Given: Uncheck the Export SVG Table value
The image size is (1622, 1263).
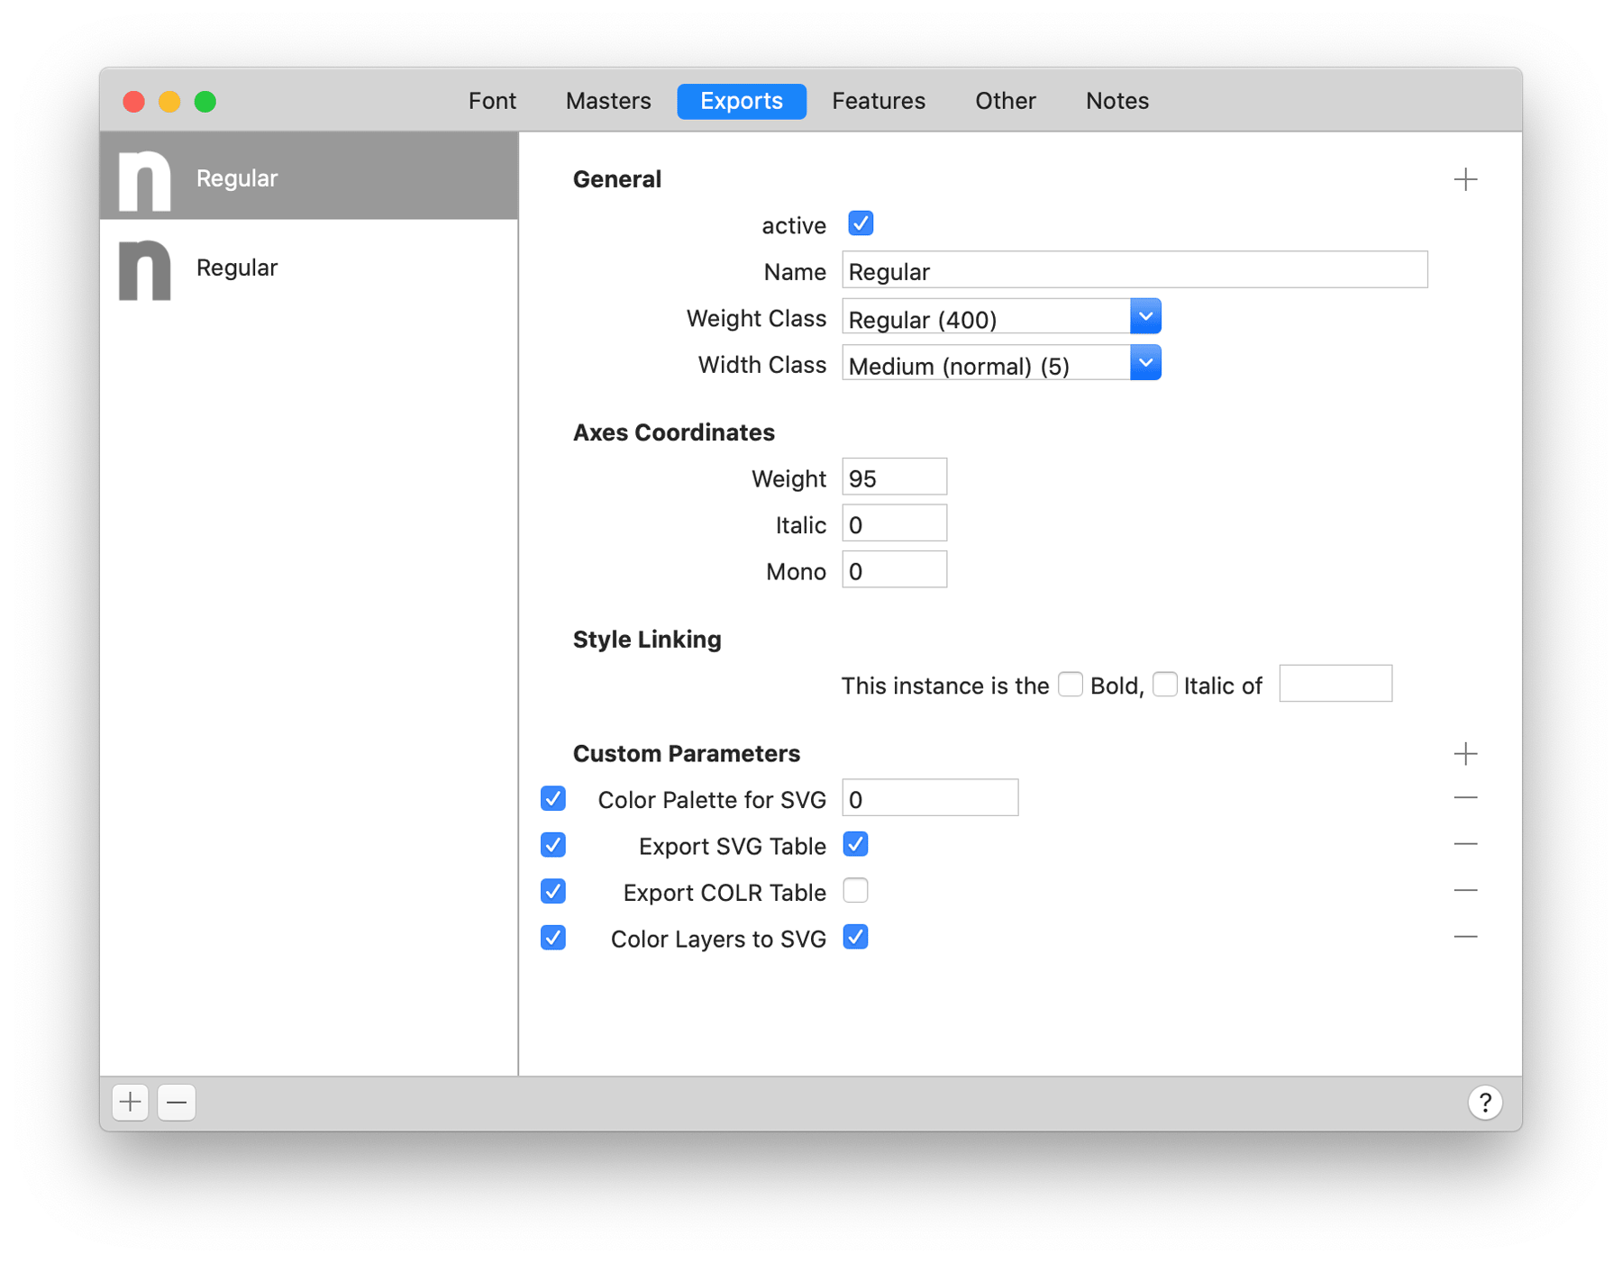Looking at the screenshot, I should pos(855,844).
